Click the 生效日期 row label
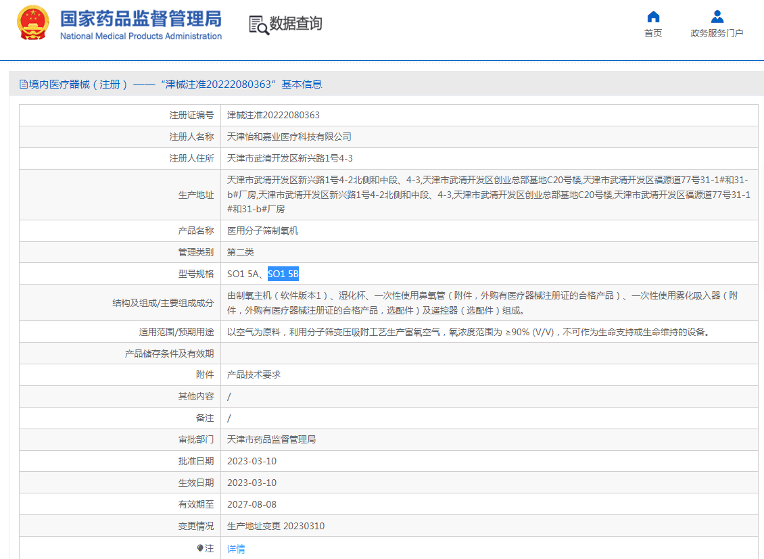This screenshot has height=559, width=764. (x=196, y=483)
